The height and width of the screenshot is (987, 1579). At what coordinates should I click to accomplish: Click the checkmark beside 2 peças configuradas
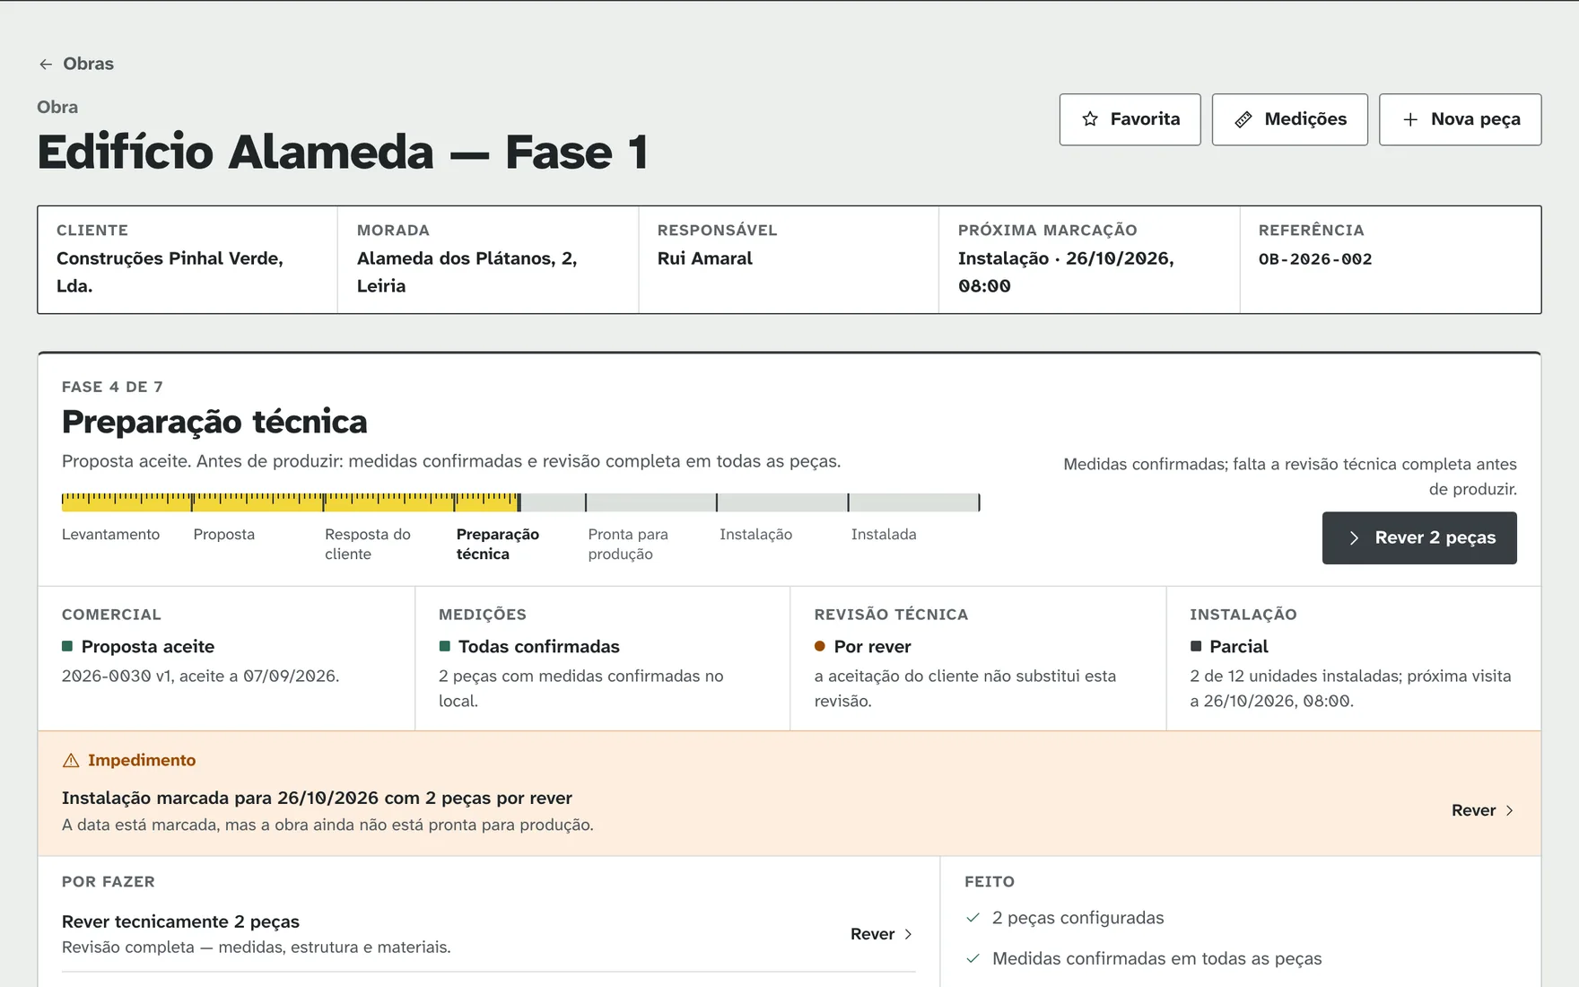pos(973,918)
